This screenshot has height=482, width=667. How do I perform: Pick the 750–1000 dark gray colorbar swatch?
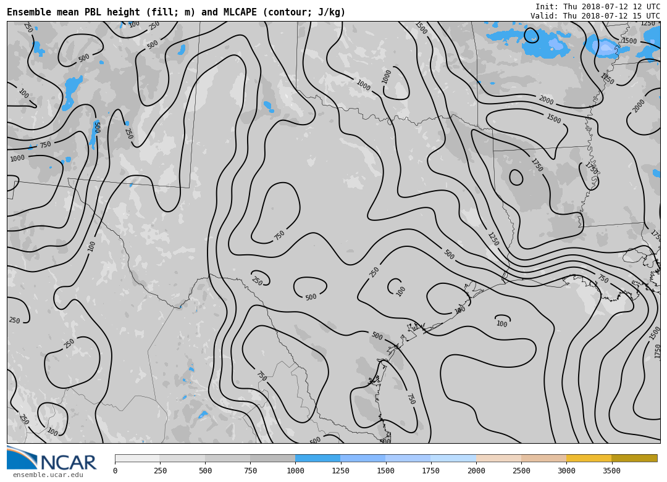[273, 458]
